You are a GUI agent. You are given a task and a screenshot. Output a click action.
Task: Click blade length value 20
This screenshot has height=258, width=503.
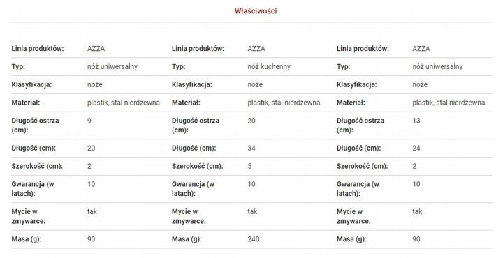click(251, 121)
